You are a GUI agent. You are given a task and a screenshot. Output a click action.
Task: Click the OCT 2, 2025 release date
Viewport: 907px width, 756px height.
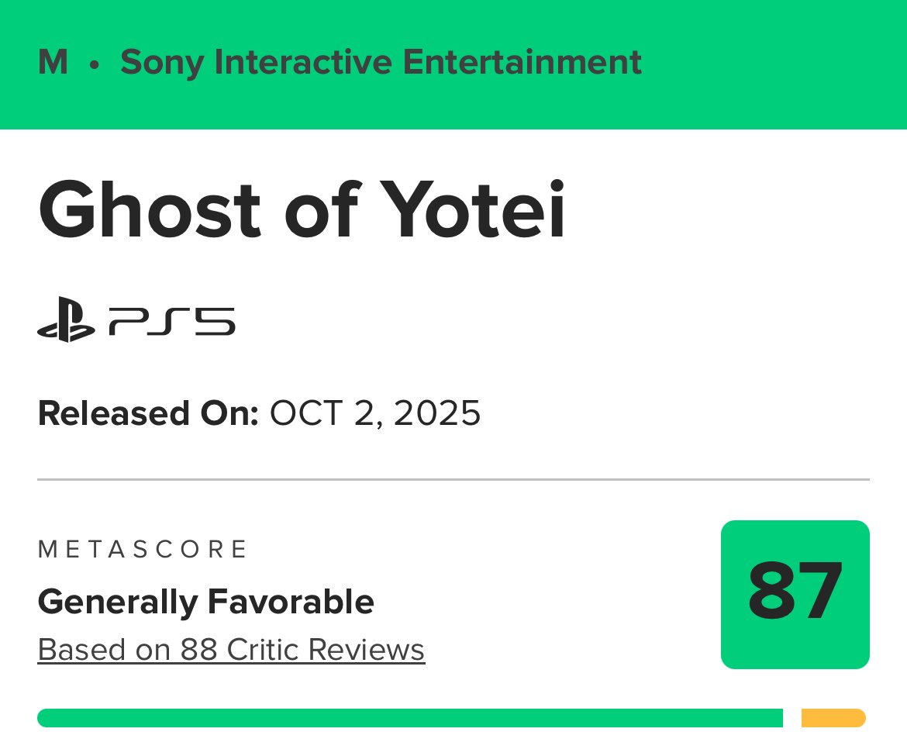(375, 413)
